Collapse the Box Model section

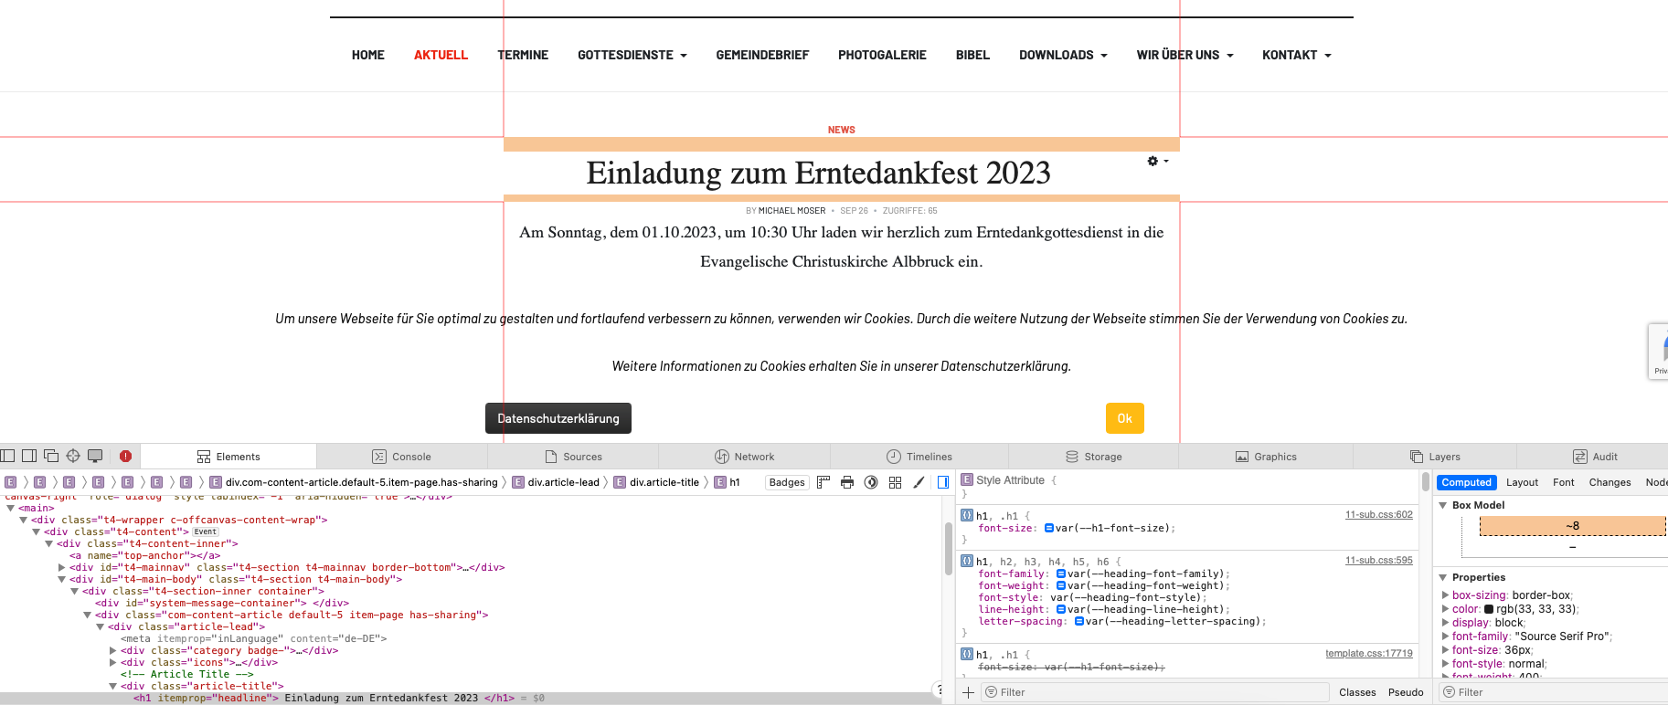1443,505
